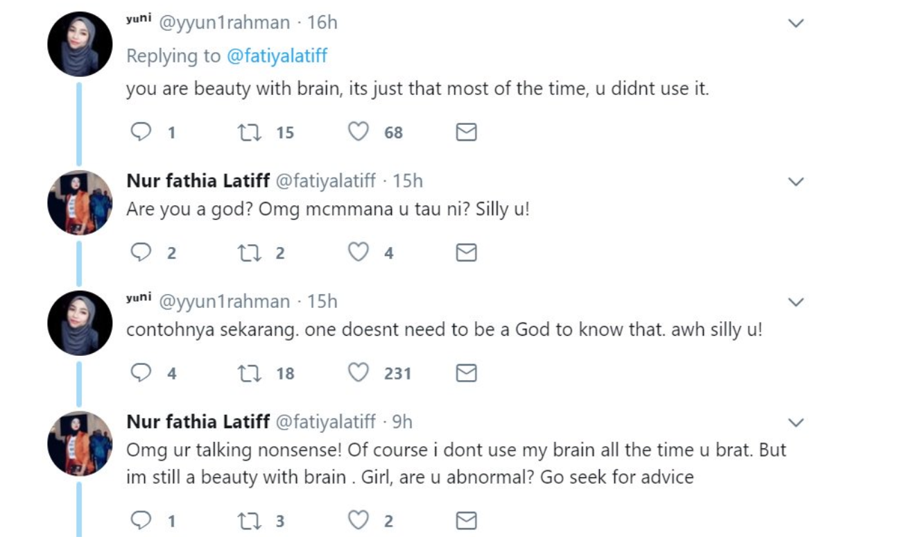Retweet the tweet with 15 retweets

click(x=249, y=132)
